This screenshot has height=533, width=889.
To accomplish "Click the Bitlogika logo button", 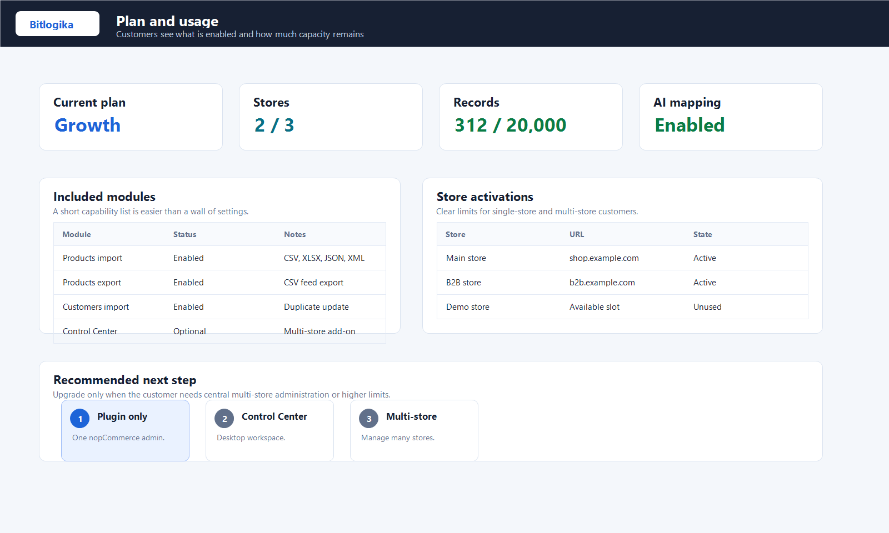I will 57,24.
